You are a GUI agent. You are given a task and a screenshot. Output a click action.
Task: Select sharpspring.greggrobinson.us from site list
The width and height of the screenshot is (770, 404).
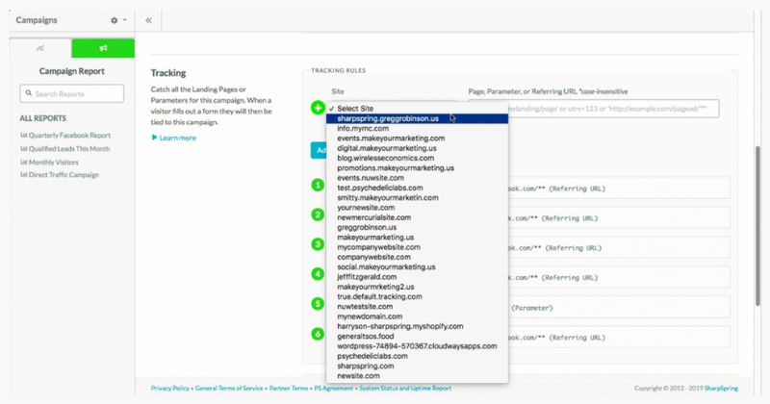pyautogui.click(x=417, y=118)
